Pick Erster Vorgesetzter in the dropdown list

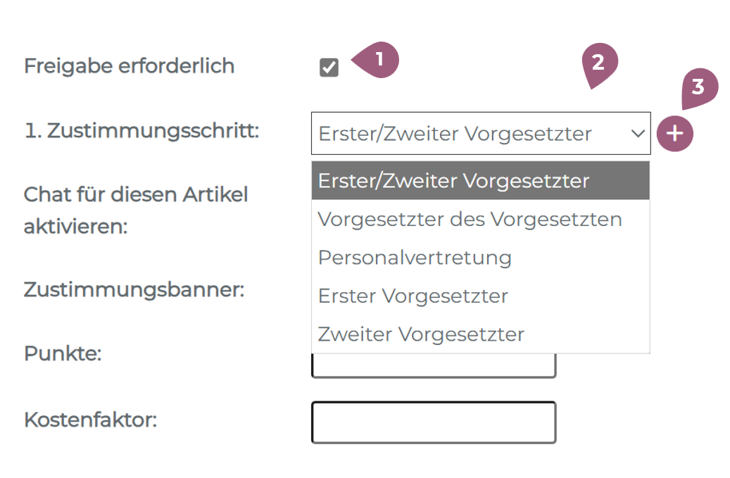(x=413, y=296)
